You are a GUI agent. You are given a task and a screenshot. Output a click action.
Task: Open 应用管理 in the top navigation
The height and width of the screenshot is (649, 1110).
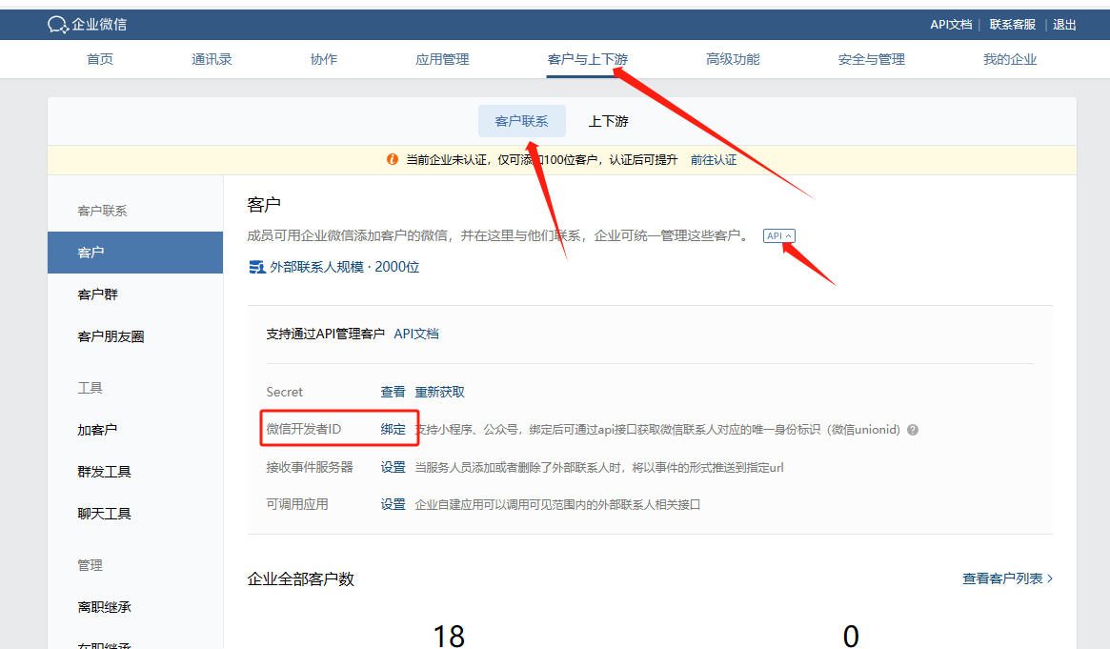tap(442, 59)
